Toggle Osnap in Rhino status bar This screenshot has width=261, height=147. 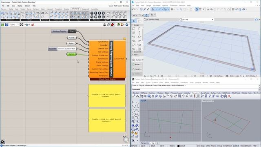pyautogui.click(x=220, y=146)
